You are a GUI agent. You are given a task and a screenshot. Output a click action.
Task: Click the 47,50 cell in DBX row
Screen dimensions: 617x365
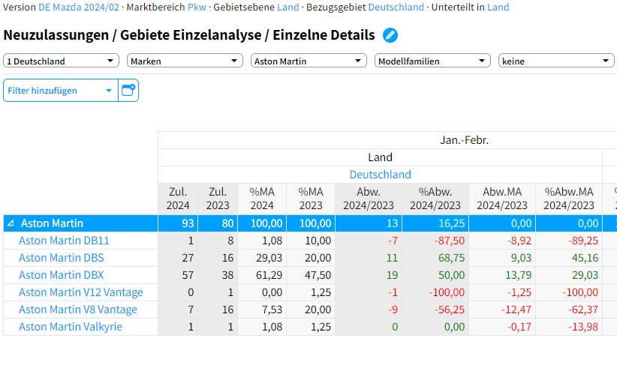coord(311,275)
